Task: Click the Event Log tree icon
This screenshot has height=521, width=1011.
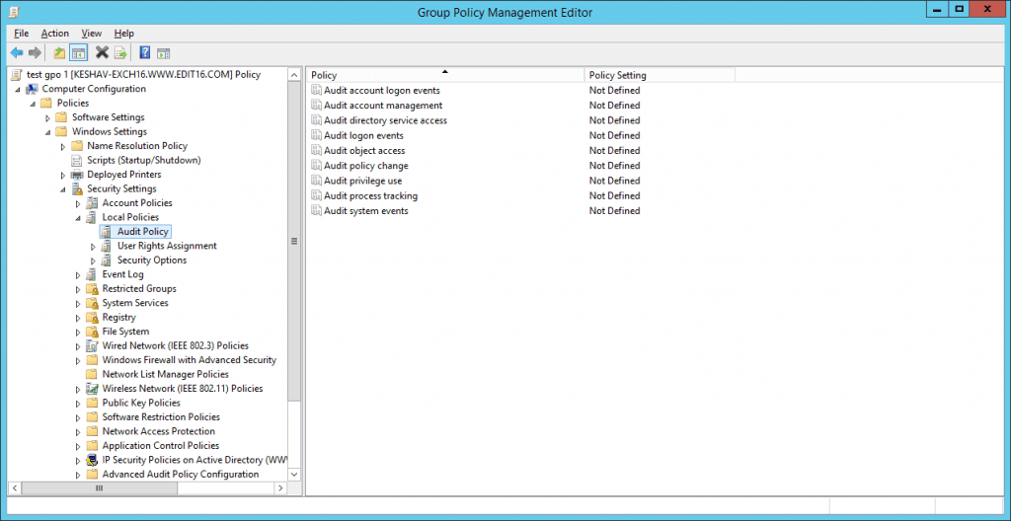Action: (x=92, y=274)
